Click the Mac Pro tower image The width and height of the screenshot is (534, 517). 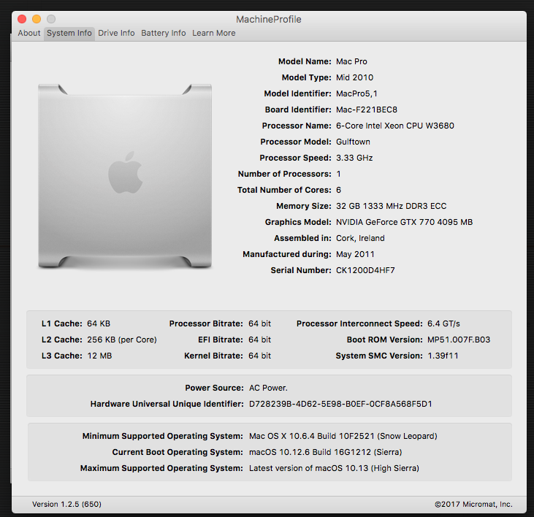click(x=125, y=176)
